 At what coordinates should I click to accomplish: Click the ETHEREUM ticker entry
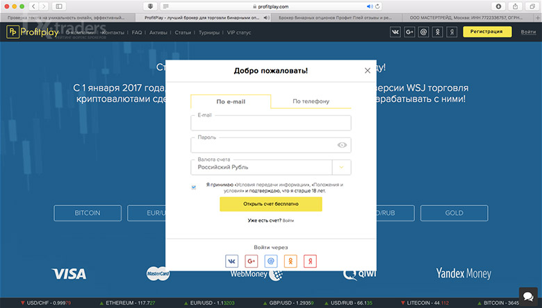[127, 303]
